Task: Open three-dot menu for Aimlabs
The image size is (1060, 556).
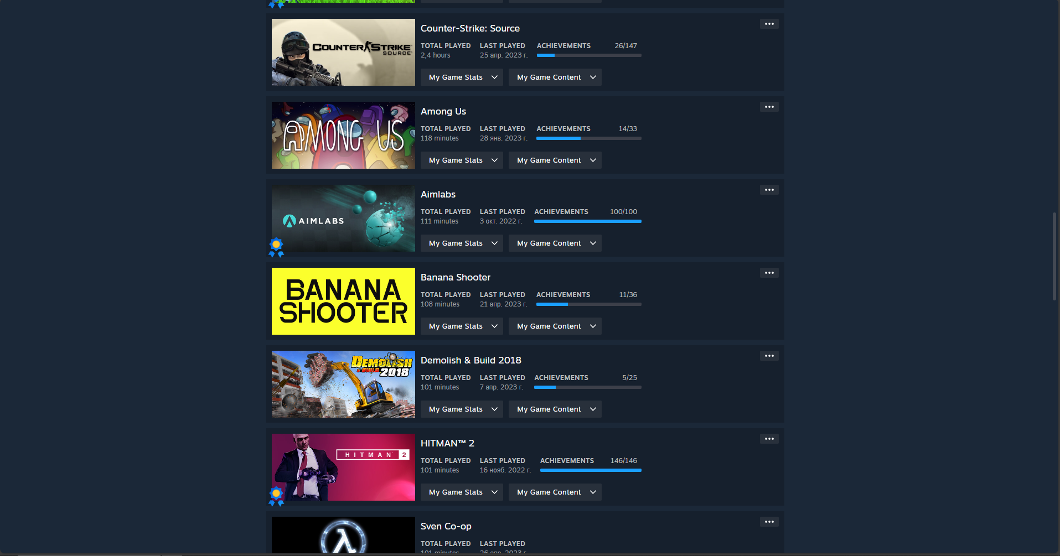Action: click(769, 190)
